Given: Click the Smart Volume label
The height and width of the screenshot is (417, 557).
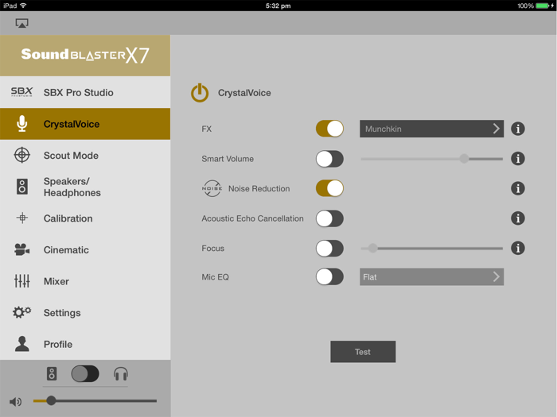Looking at the screenshot, I should pyautogui.click(x=228, y=159).
